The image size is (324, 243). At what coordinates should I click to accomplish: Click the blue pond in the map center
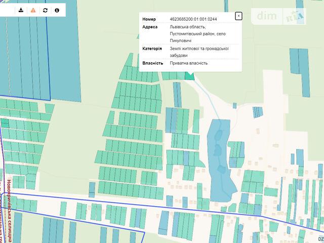pos(220,157)
